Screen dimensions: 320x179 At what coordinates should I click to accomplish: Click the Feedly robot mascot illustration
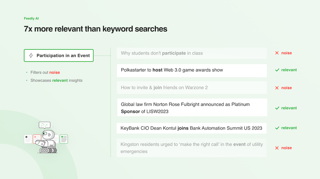[x=48, y=141]
